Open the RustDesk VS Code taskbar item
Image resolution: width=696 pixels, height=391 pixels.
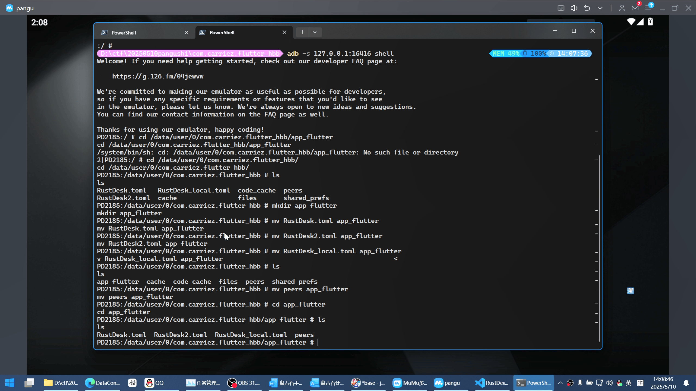tap(492, 383)
